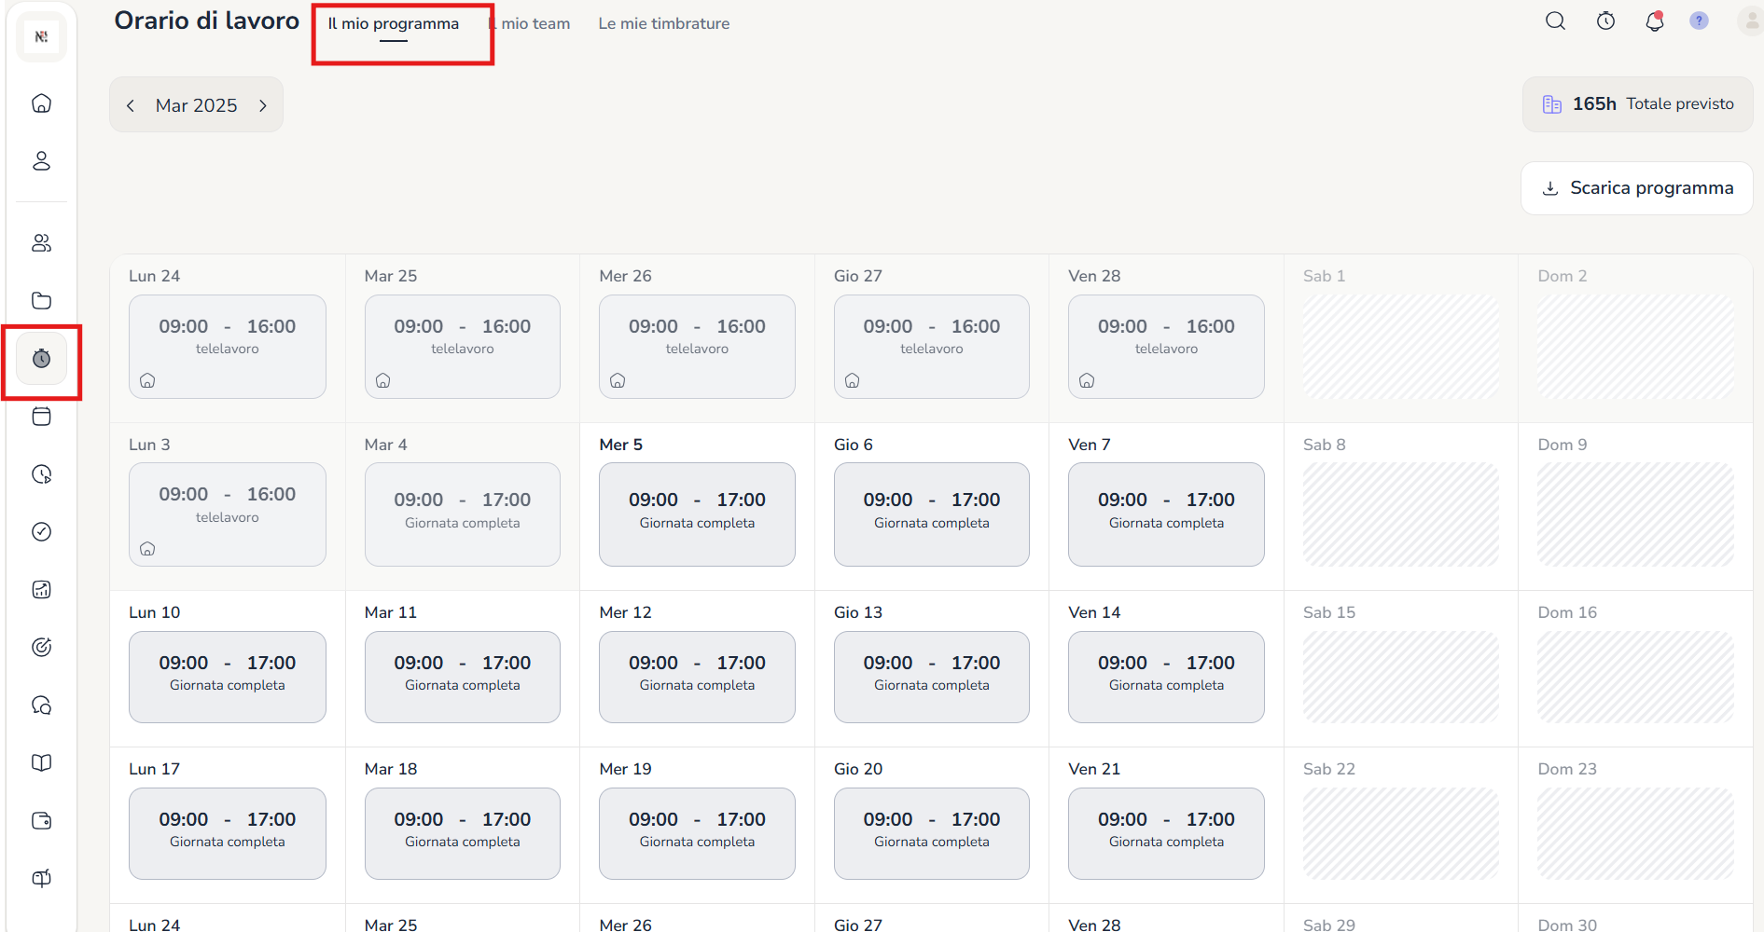
Task: Select the stopwatch time tracking sidebar icon
Action: 41,359
